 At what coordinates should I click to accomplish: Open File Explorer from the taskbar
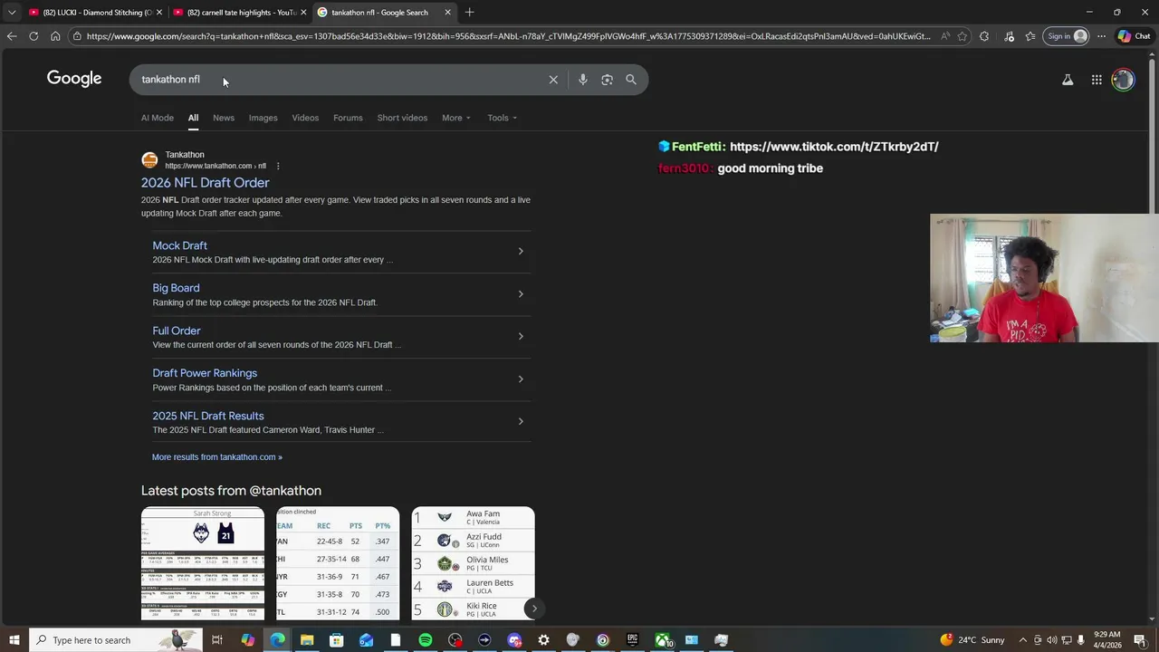(307, 640)
